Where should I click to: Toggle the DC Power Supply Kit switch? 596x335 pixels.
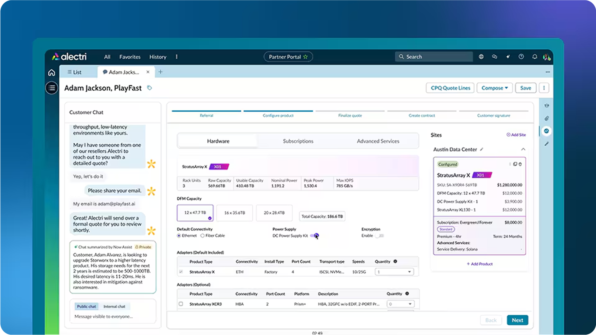pos(315,236)
